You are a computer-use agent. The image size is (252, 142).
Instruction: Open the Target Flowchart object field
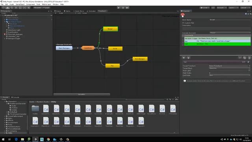tap(230, 66)
